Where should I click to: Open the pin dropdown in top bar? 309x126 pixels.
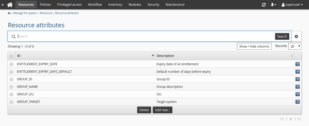273,4
